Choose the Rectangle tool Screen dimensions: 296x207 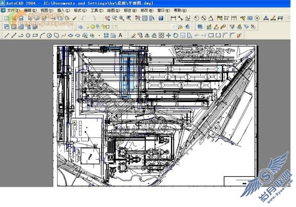35,35
